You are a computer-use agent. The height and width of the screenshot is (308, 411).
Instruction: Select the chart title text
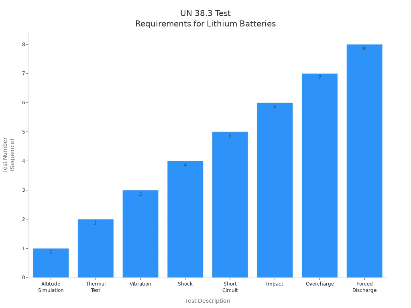click(205, 18)
